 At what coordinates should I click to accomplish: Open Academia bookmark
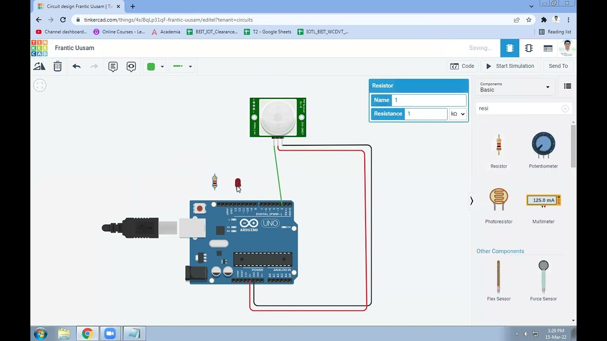point(166,32)
